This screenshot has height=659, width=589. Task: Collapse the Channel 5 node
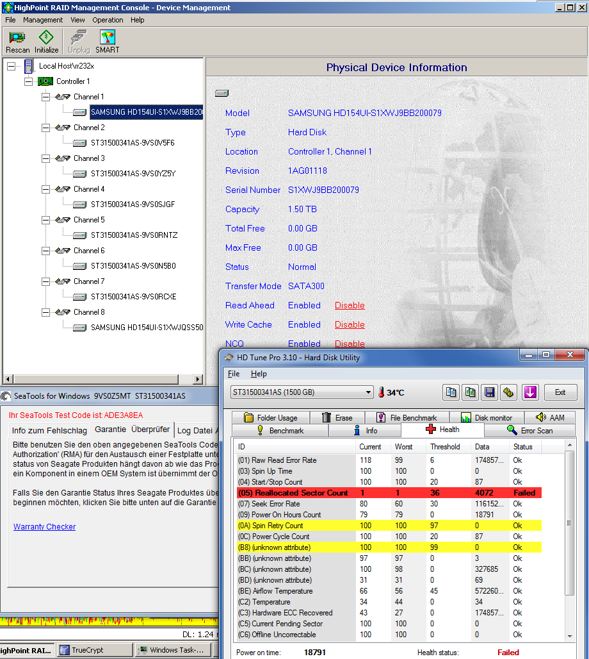tap(45, 220)
